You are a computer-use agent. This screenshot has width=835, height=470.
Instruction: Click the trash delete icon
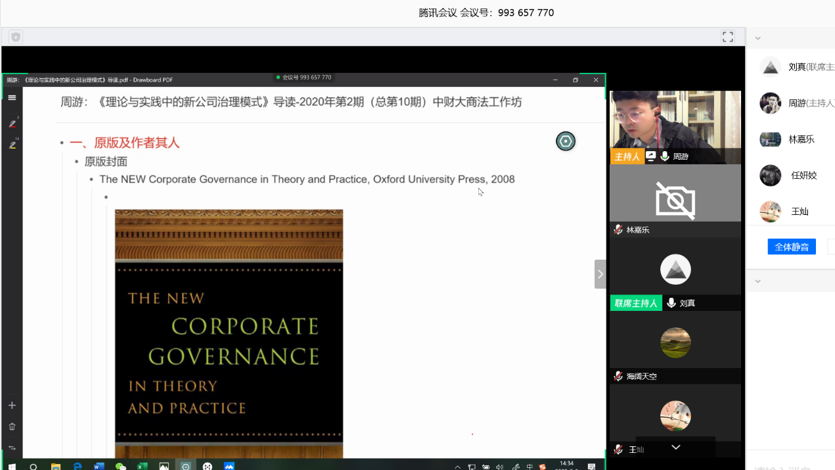click(x=12, y=427)
